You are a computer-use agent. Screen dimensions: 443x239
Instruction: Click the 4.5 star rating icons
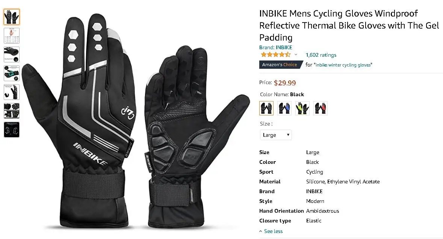[x=275, y=54]
